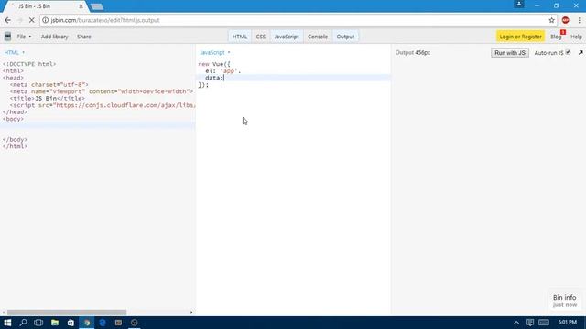Open Windows taskbar search
The image size is (586, 329).
click(23, 323)
